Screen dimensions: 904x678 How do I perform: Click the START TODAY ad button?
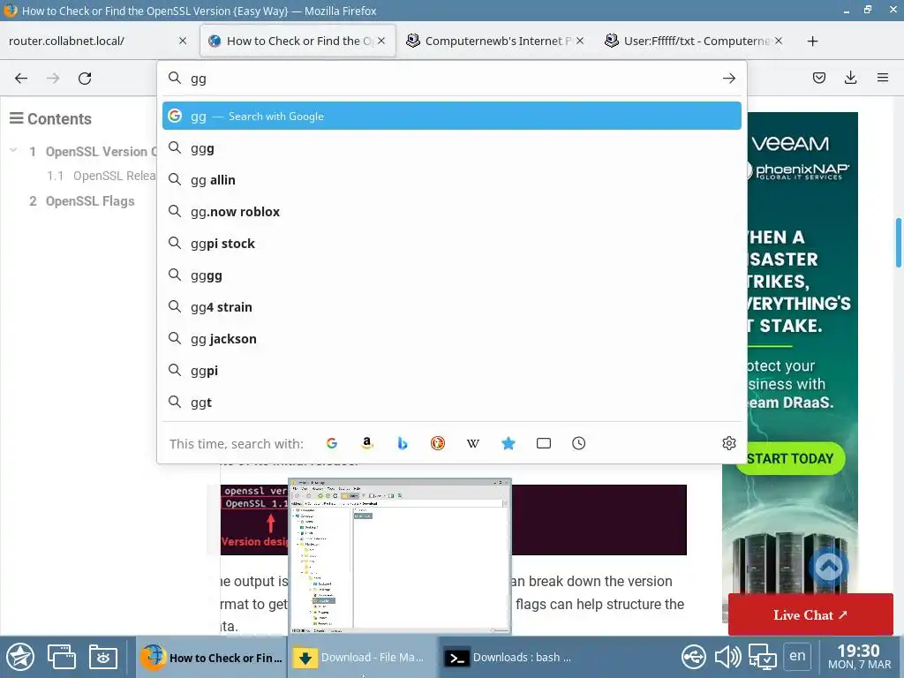[790, 458]
